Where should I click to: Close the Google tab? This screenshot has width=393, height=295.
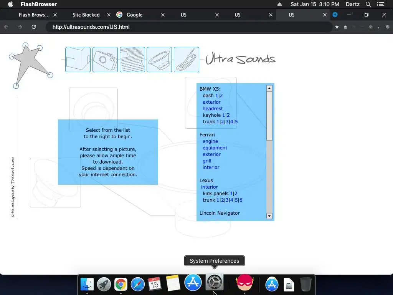coord(163,15)
